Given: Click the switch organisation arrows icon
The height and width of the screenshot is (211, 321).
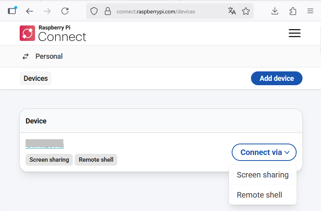Looking at the screenshot, I should 26,56.
